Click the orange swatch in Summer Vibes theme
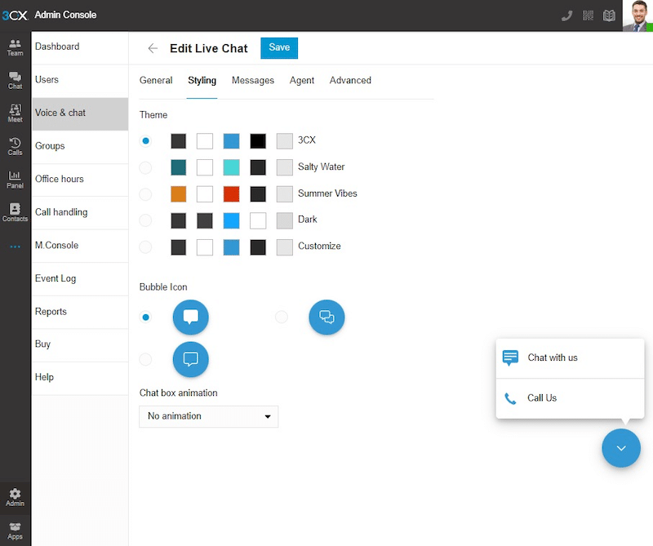This screenshot has width=653, height=546. pyautogui.click(x=178, y=193)
